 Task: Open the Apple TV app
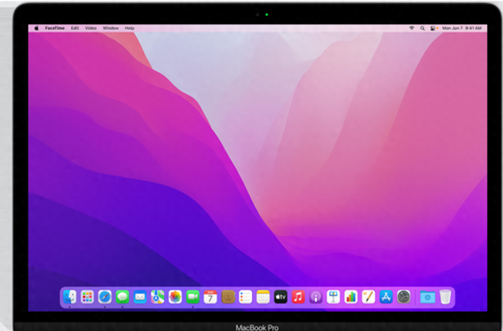point(280,296)
